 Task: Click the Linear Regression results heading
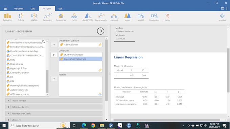coord(128,57)
